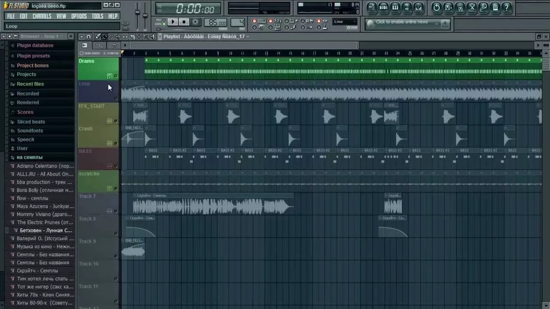Click the Save project disk icon
The image size is (550, 309).
tap(448, 7)
